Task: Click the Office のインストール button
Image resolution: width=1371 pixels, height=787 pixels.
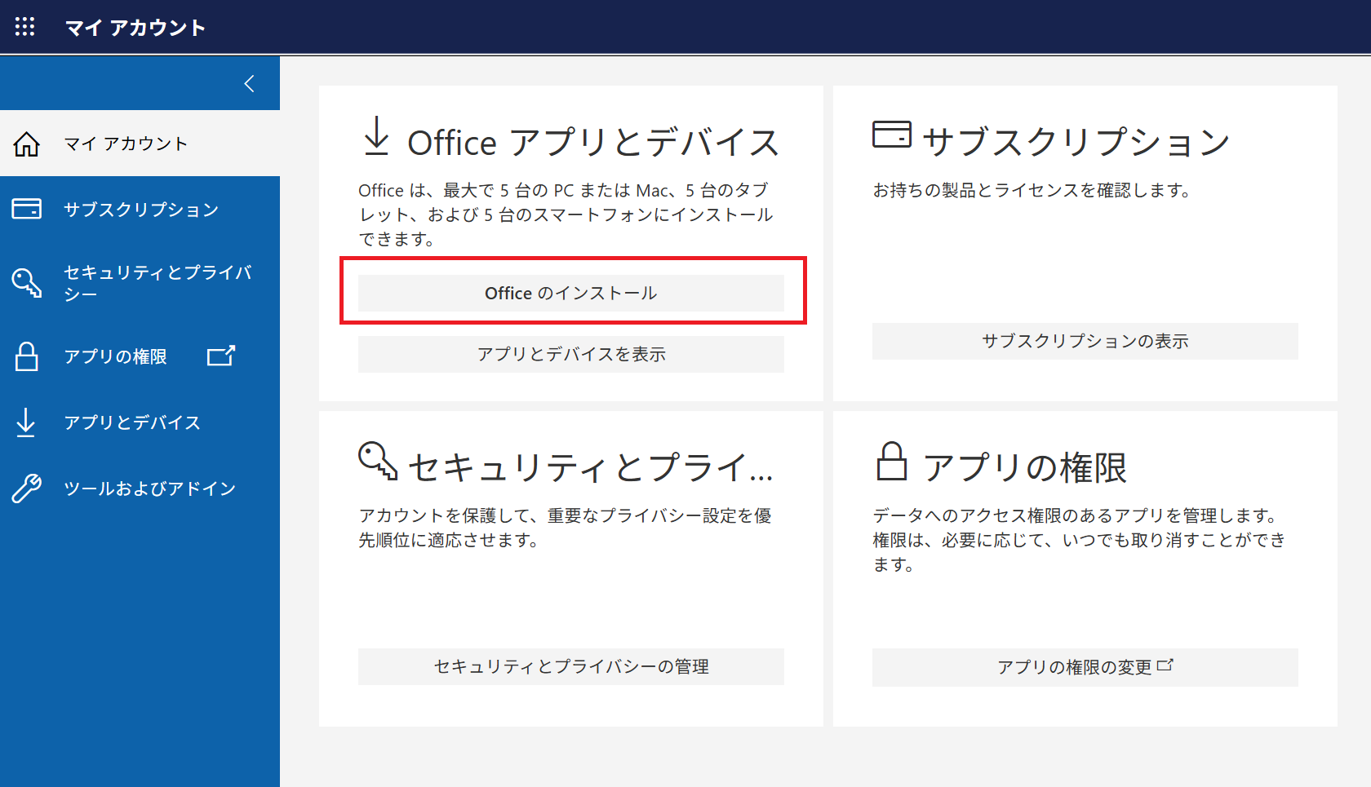Action: click(570, 293)
